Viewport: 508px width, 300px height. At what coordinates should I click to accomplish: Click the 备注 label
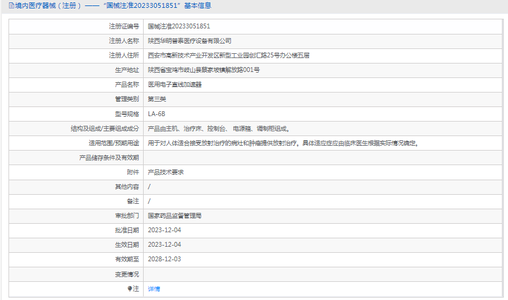click(x=133, y=201)
